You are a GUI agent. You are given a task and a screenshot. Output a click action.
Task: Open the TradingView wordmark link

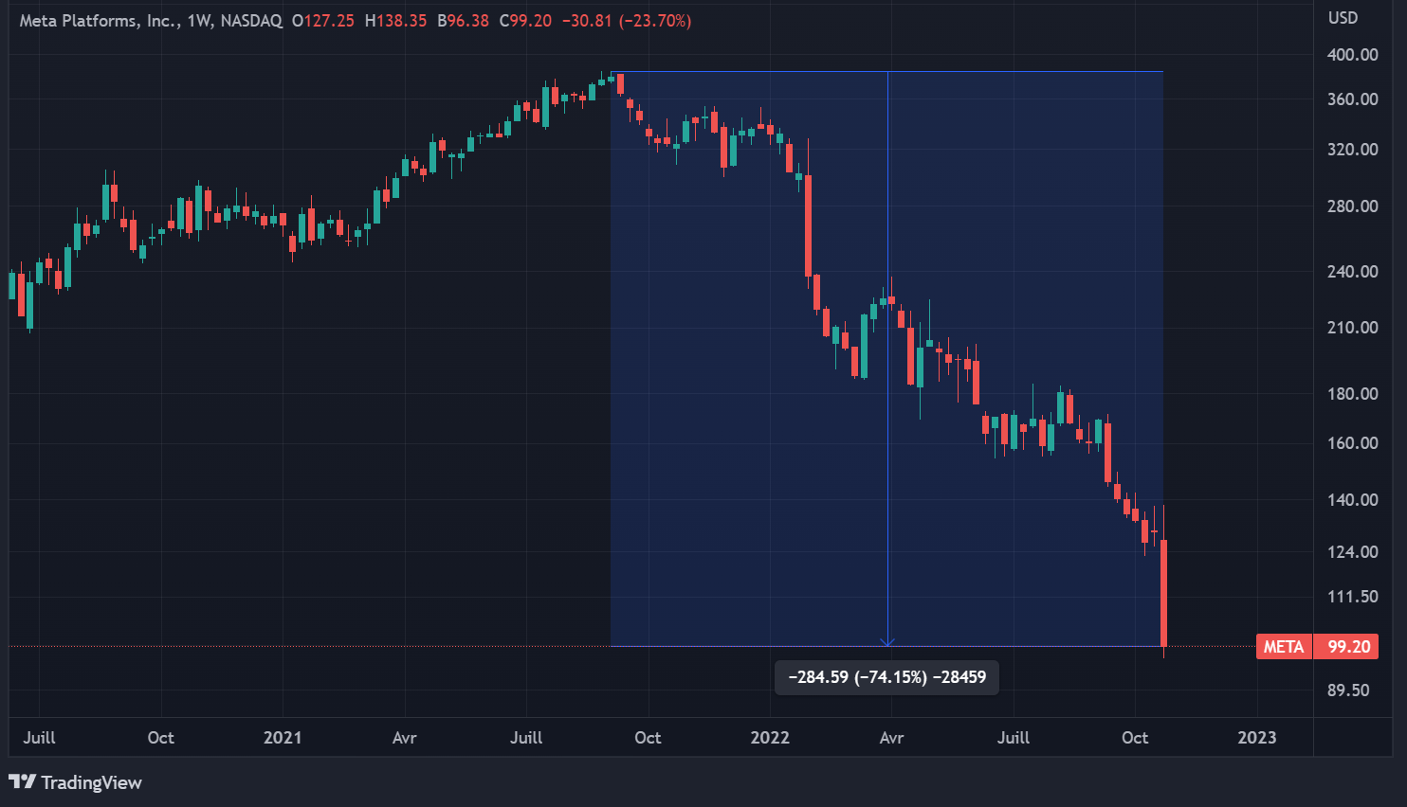coord(91,782)
